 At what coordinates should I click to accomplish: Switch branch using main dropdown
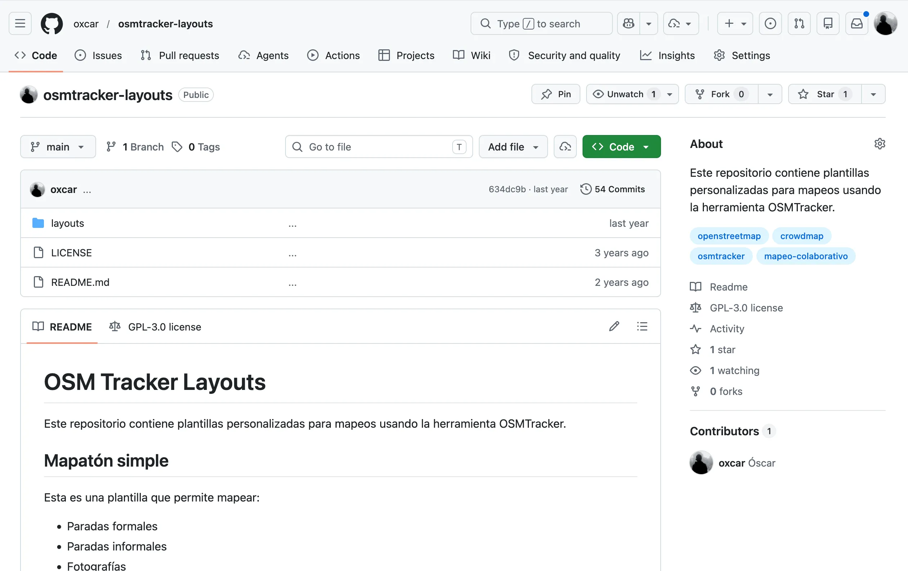coord(58,147)
